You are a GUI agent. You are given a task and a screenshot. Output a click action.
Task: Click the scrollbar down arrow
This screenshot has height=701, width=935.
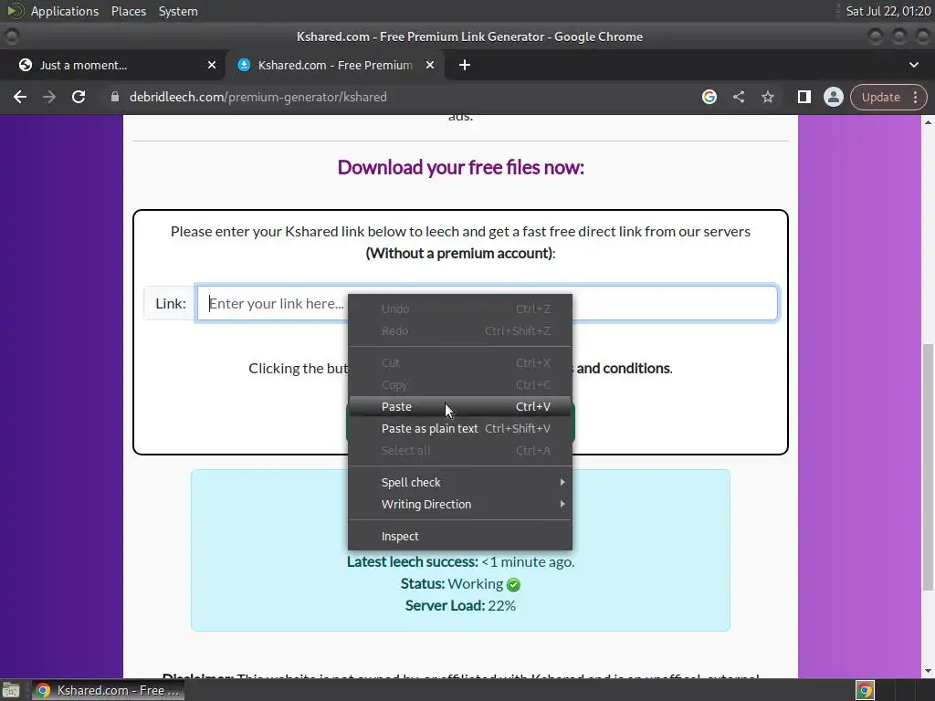(x=929, y=672)
